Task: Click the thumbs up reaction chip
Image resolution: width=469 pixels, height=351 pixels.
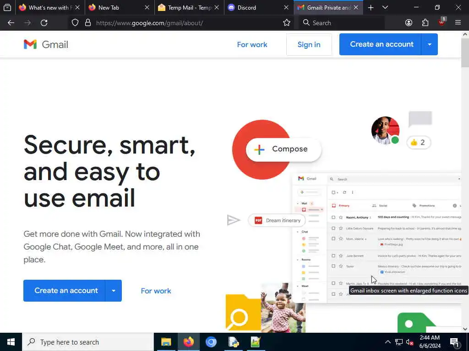Action: coord(419,143)
